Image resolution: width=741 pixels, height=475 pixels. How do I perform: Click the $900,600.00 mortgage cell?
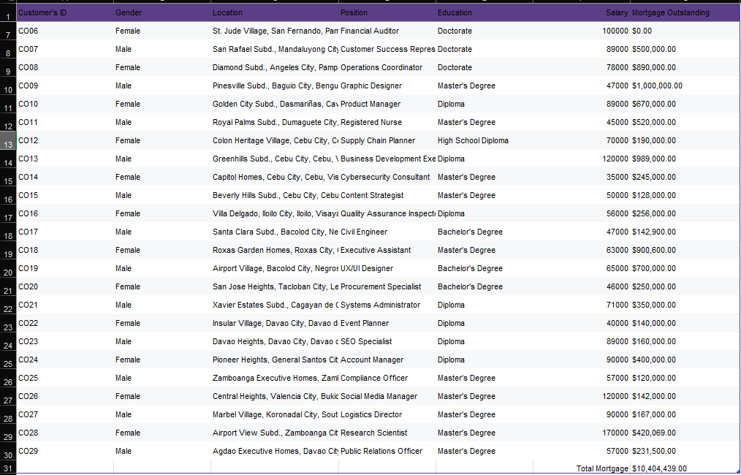(x=685, y=250)
